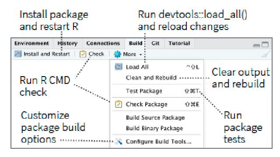Maximize the Build pane

[x=265, y=44]
